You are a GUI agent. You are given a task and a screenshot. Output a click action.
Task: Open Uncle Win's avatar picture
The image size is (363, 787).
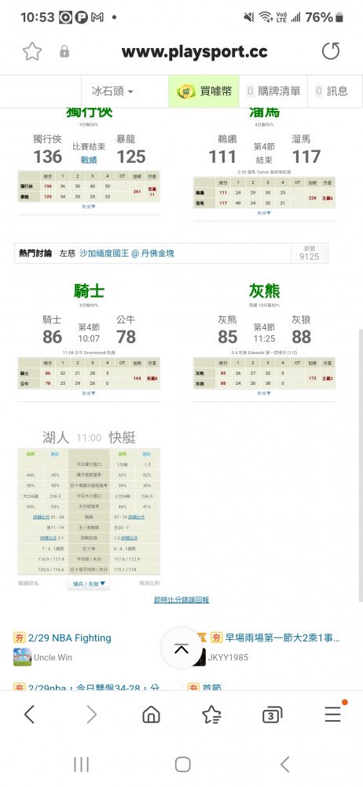[22, 657]
